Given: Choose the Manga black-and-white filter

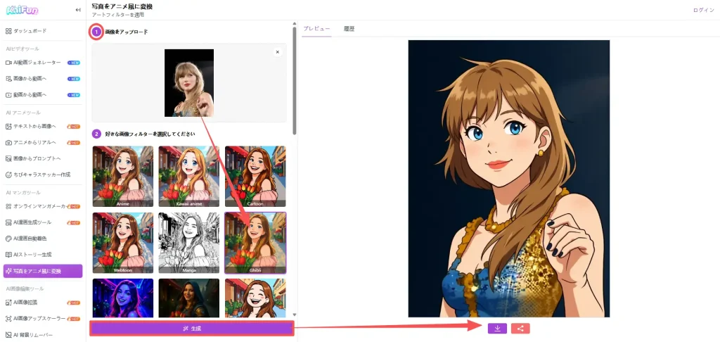Looking at the screenshot, I should pyautogui.click(x=189, y=243).
